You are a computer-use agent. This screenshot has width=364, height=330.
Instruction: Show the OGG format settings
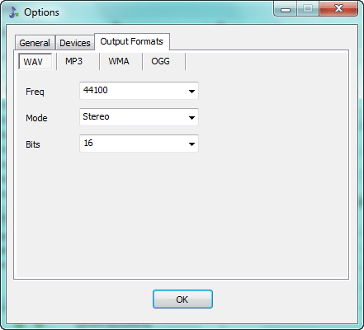[160, 61]
